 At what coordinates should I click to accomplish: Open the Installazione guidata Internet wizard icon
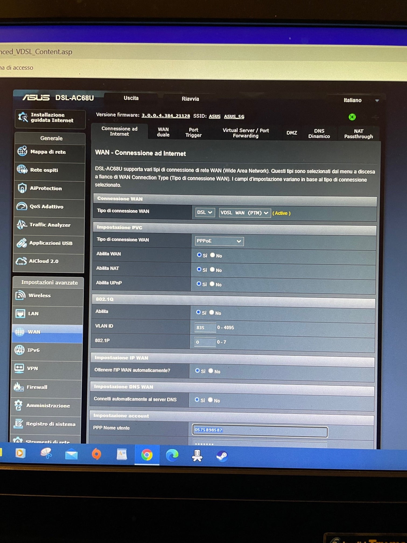click(x=23, y=117)
